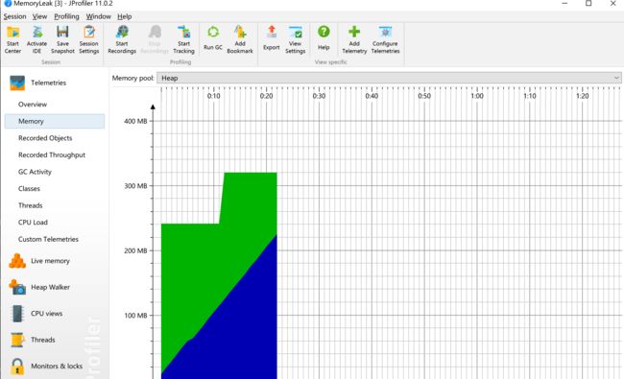Open Configure Telemetries

[385, 39]
